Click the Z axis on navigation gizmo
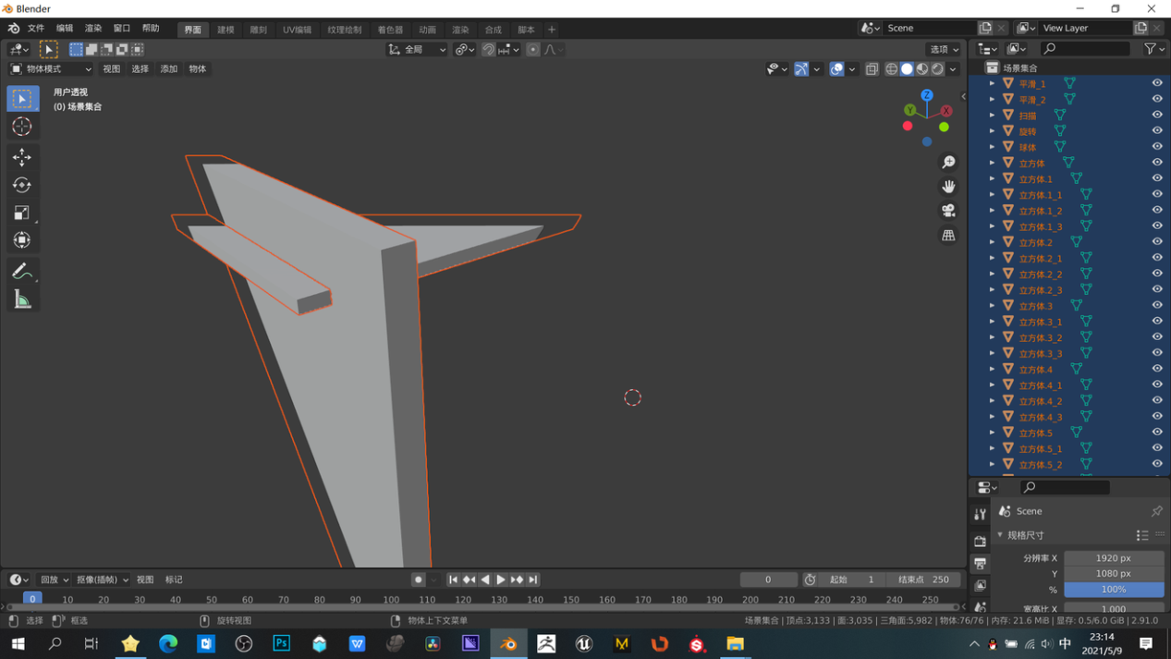The width and height of the screenshot is (1171, 659). 927,95
